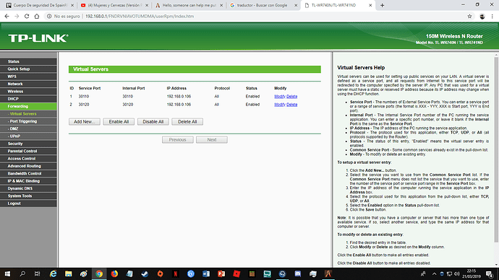The width and height of the screenshot is (499, 280).
Task: Go to the browser home page icon
Action: point(37,16)
